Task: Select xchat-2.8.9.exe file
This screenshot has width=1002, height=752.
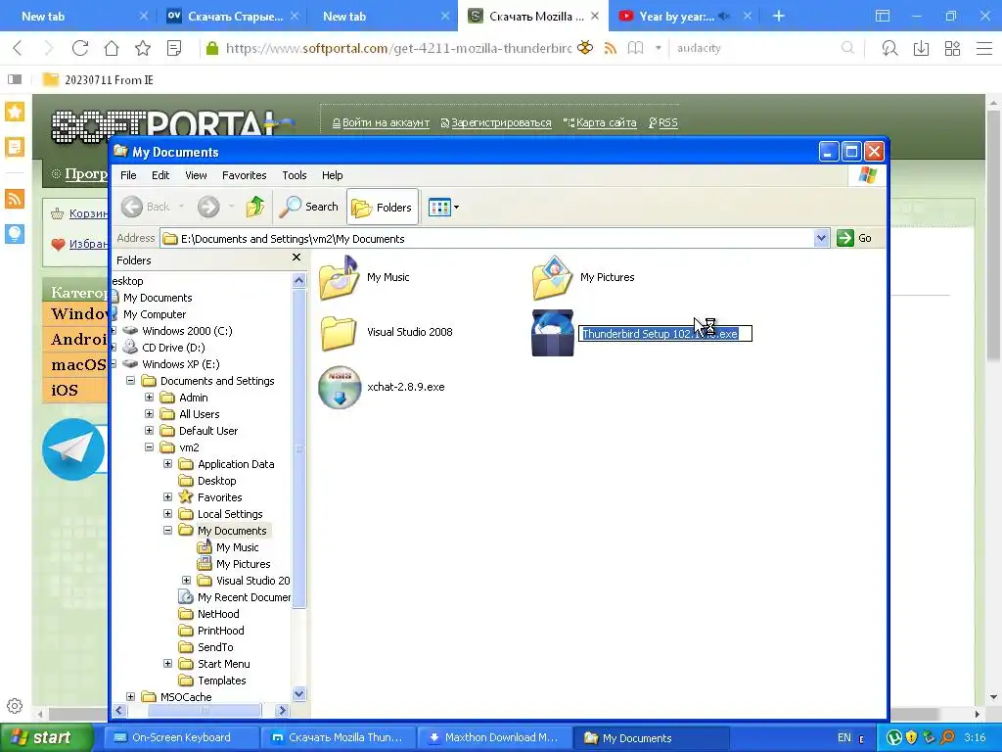Action: (382, 387)
